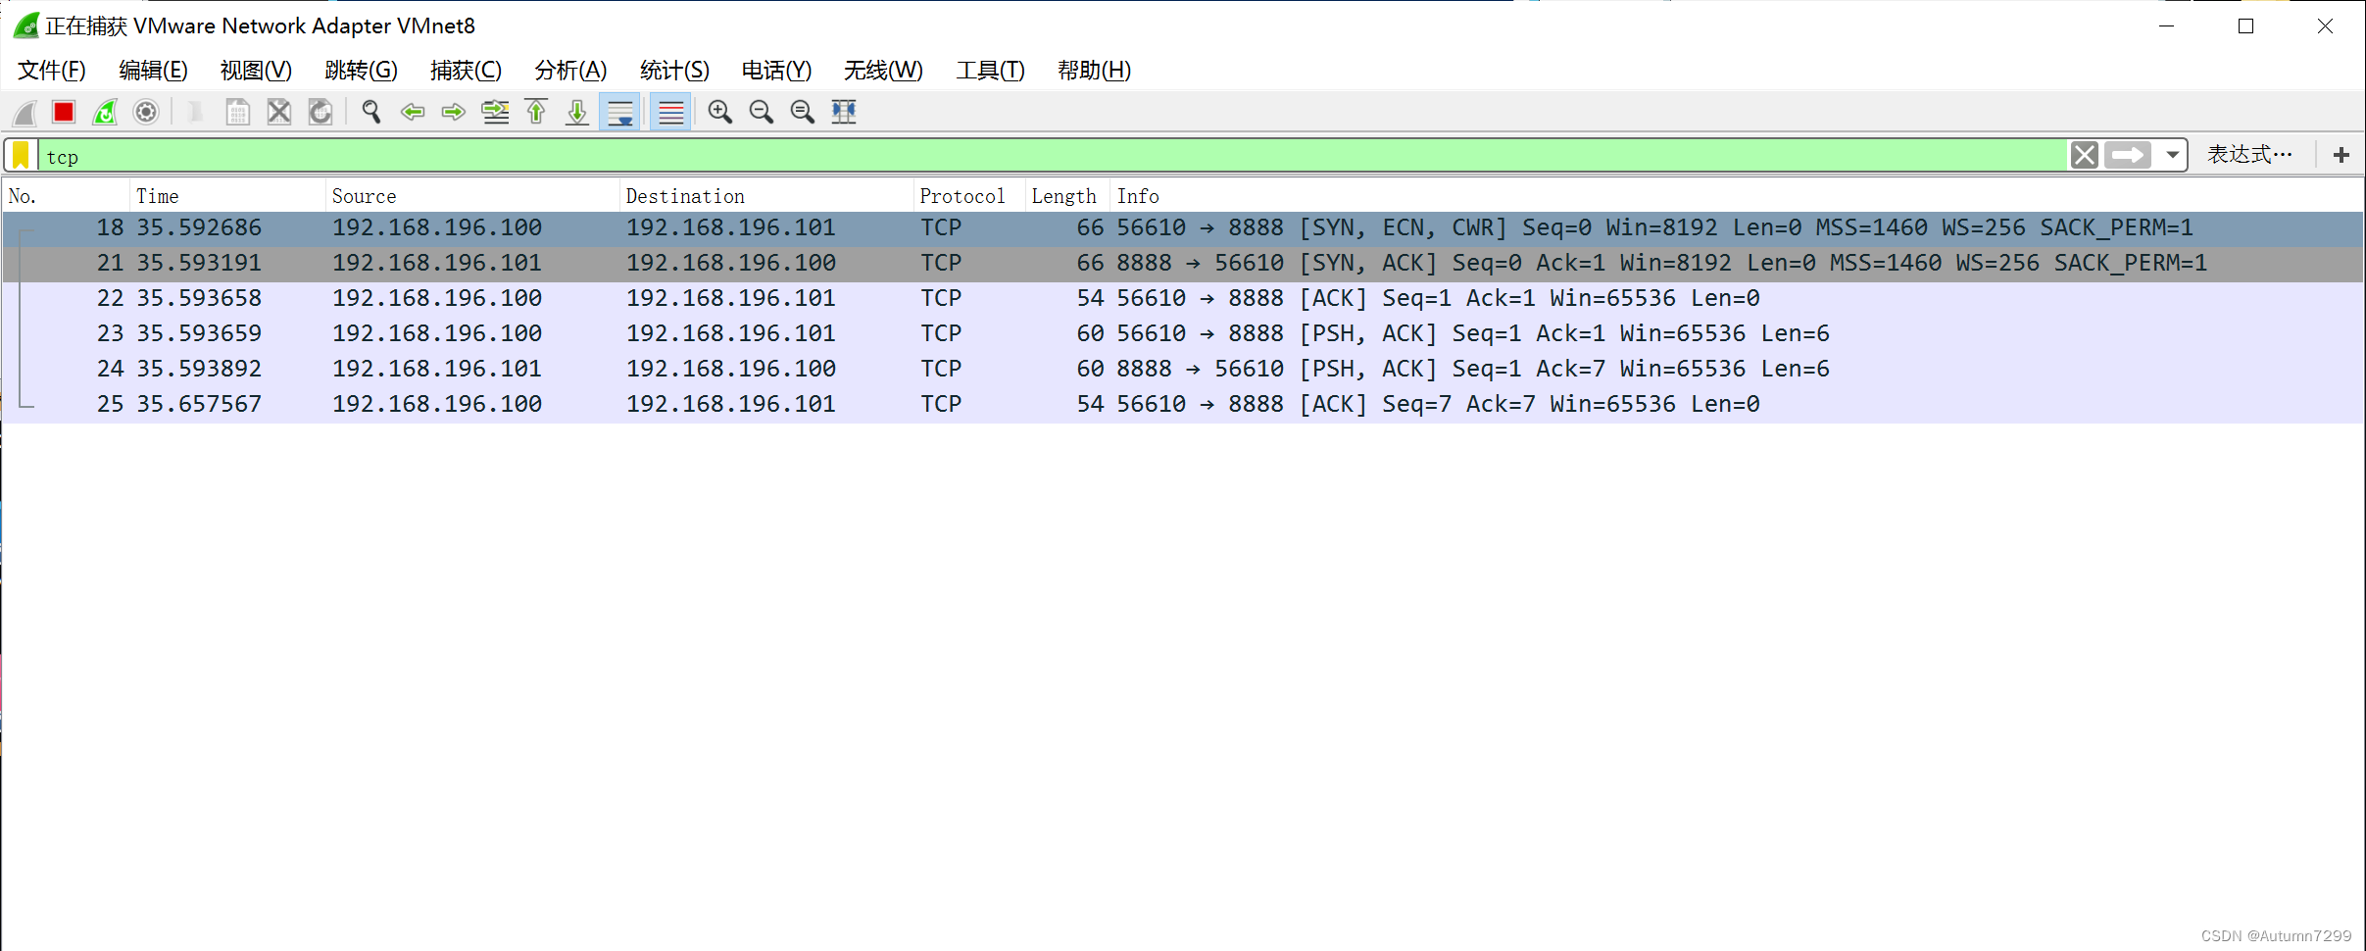Open the recent filters dropdown
The image size is (2366, 951).
(2172, 155)
